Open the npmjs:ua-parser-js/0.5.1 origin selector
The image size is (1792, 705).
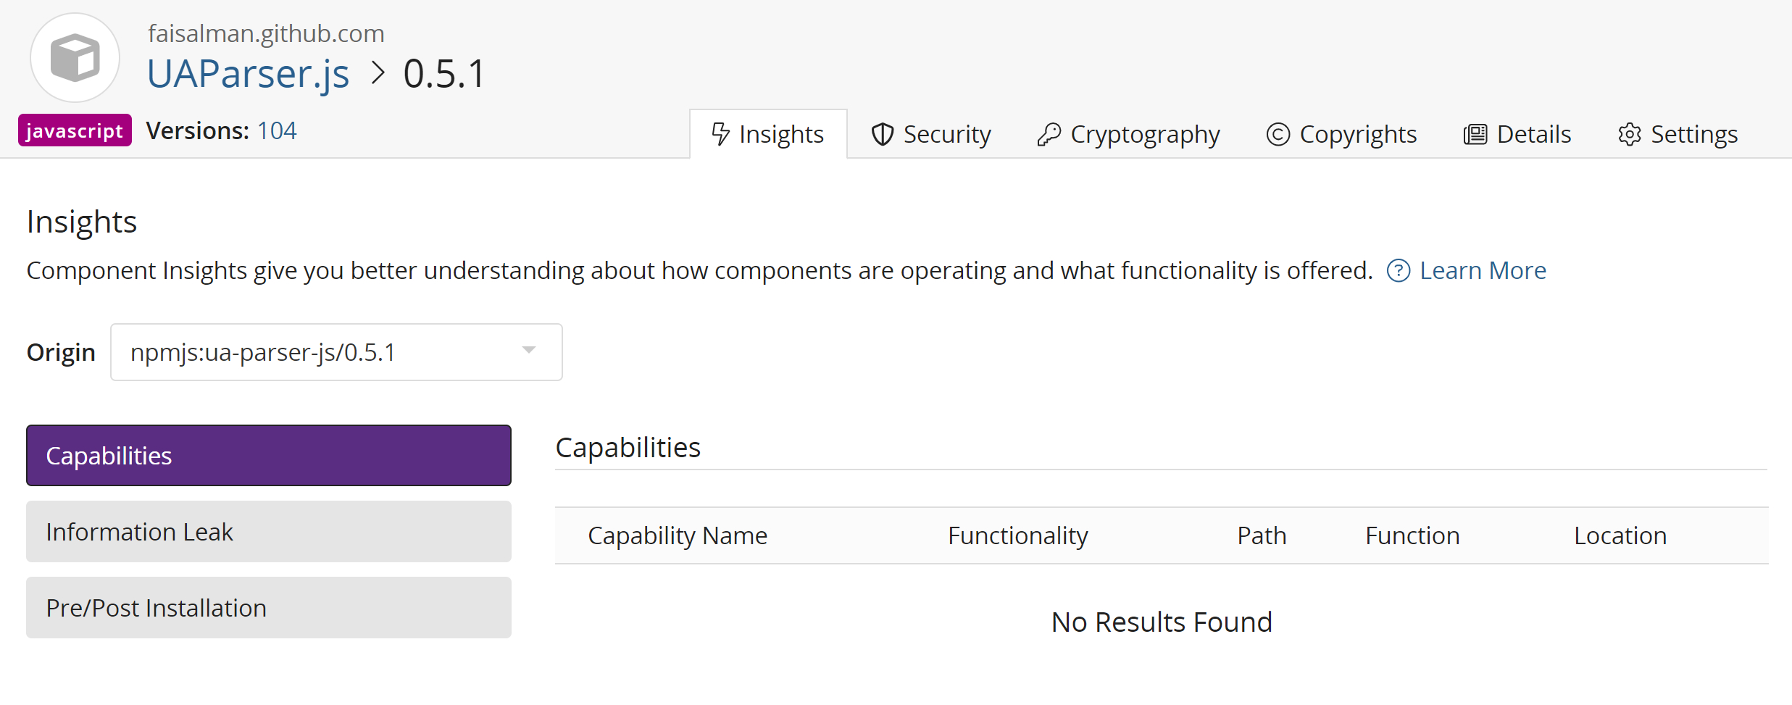click(337, 351)
